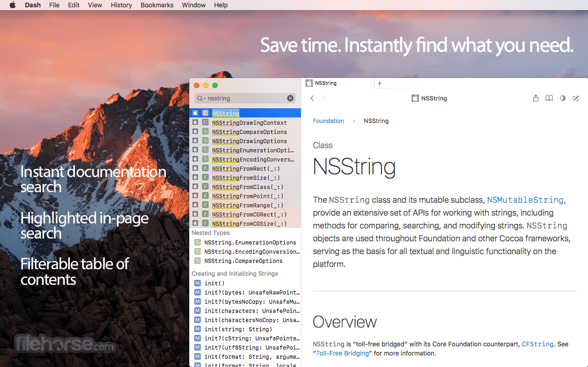Screen dimensions: 588x367
Task: Select NSStringFromCGSize(_:) result
Action: 245,223
